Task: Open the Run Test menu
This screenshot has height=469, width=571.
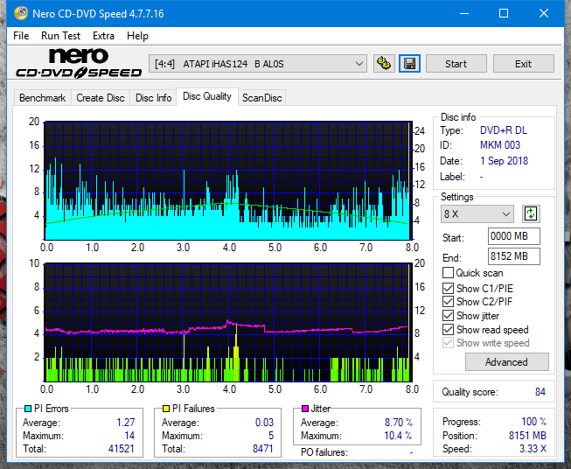Action: (x=60, y=36)
